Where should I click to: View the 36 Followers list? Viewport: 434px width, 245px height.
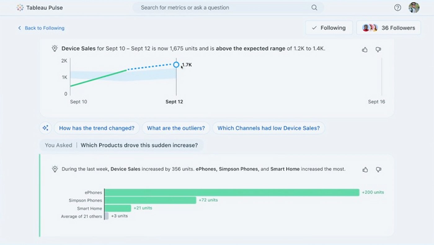(x=388, y=28)
